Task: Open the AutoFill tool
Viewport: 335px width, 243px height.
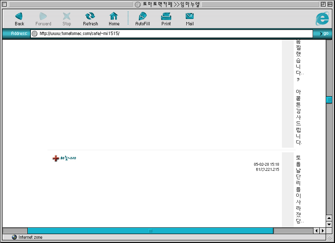Action: tap(142, 19)
